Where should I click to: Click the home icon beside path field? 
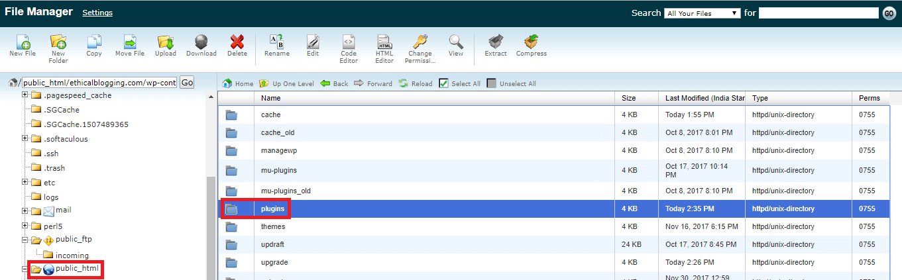13,83
